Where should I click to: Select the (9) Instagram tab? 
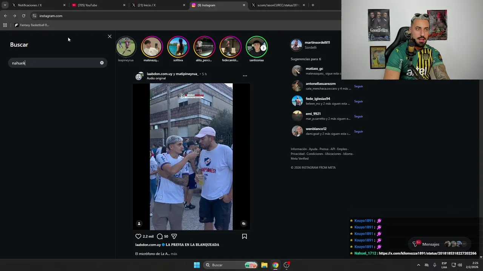[218, 5]
